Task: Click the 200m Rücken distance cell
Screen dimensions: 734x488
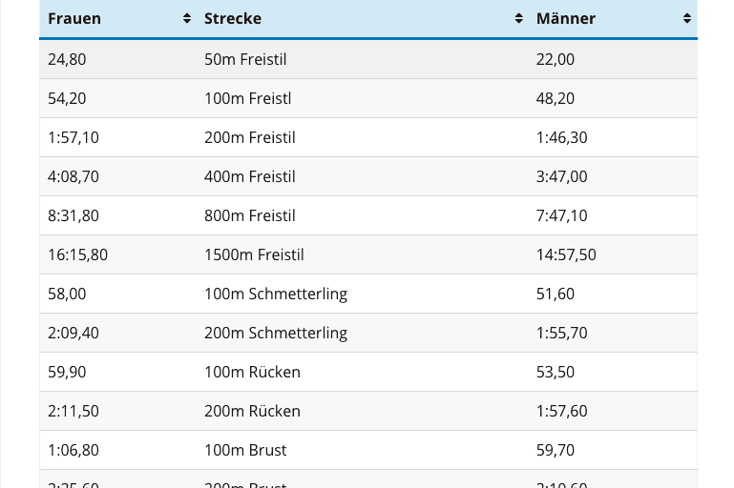Action: click(252, 411)
